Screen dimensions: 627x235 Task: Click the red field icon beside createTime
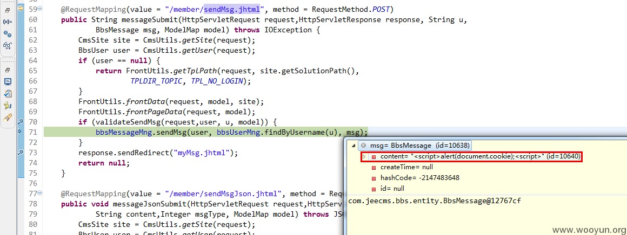(x=374, y=168)
